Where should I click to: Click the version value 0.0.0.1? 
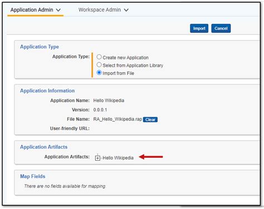(x=100, y=110)
